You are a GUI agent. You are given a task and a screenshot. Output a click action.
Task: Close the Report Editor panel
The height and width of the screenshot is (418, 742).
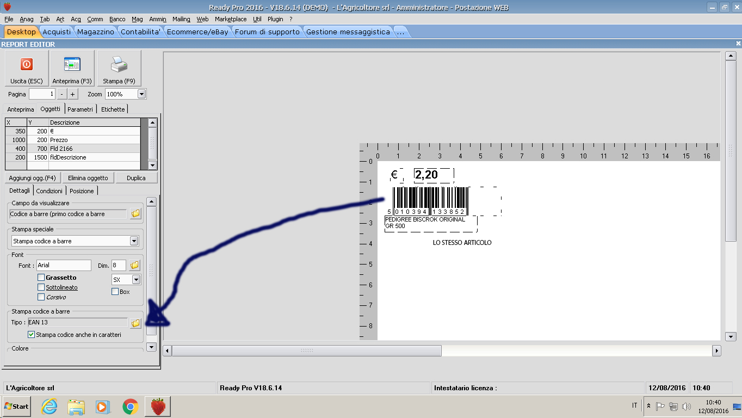pyautogui.click(x=738, y=44)
